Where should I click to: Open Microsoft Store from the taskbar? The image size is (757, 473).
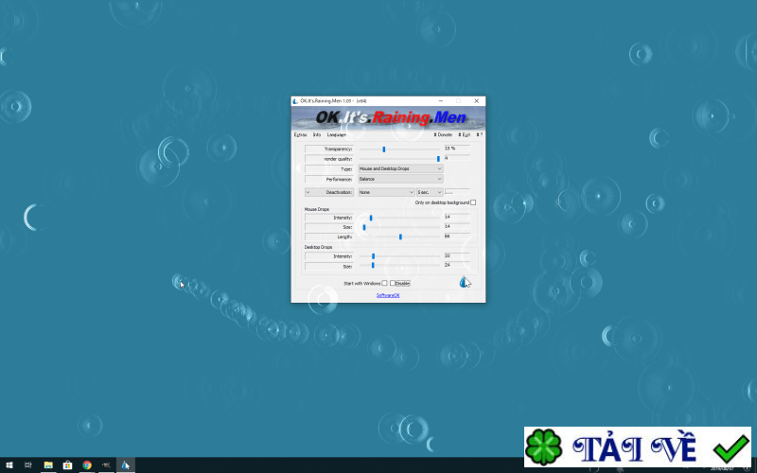[x=67, y=465]
